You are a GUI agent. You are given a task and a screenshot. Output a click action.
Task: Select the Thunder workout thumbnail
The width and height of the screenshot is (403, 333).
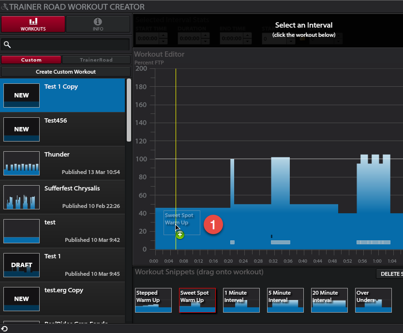point(22,163)
